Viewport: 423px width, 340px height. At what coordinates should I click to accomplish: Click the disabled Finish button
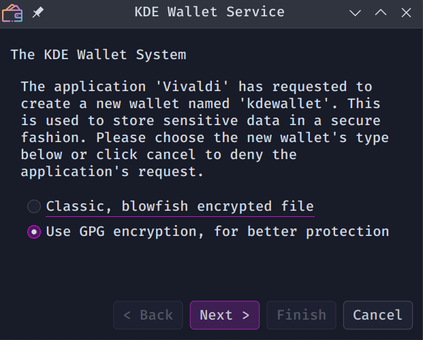click(301, 315)
